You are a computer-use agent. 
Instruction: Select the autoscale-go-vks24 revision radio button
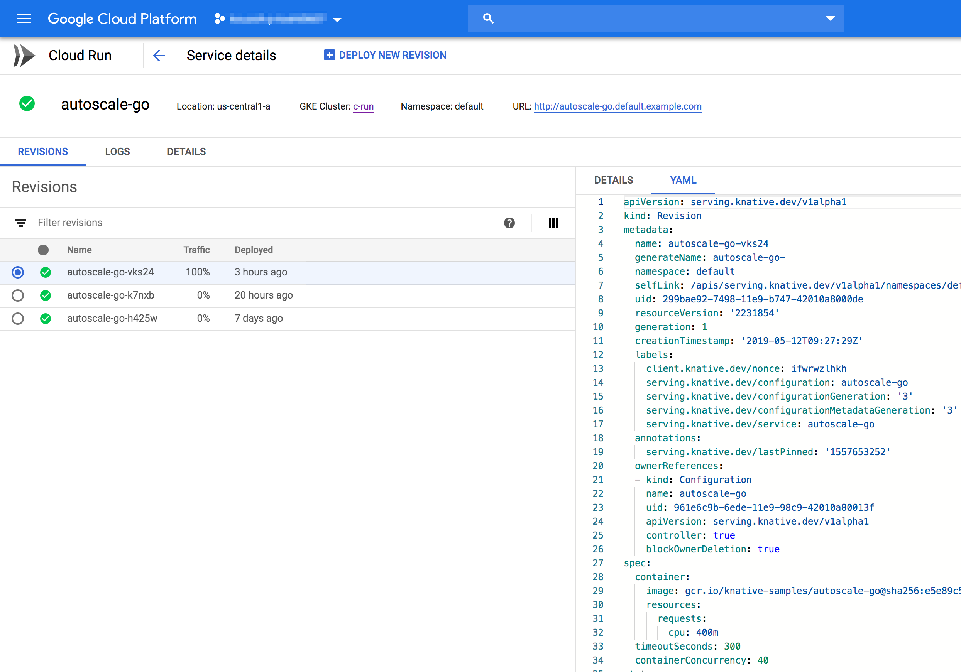coord(18,272)
